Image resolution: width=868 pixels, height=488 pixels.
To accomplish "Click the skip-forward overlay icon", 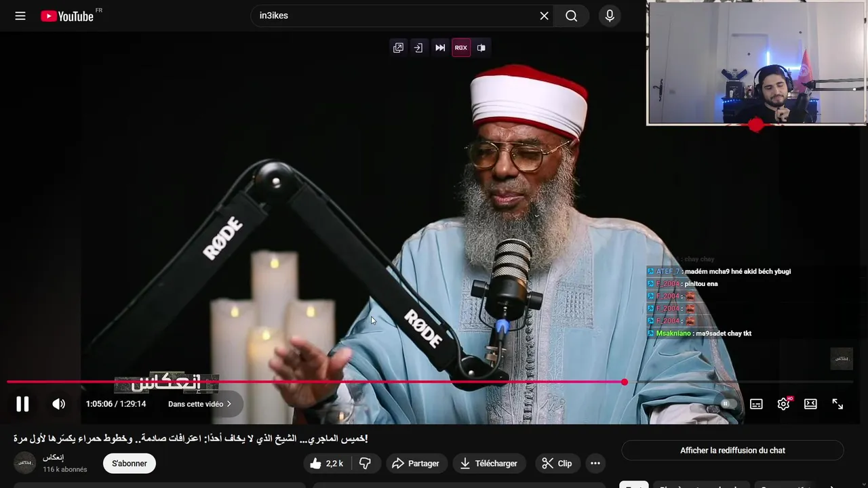I will 440,47.
